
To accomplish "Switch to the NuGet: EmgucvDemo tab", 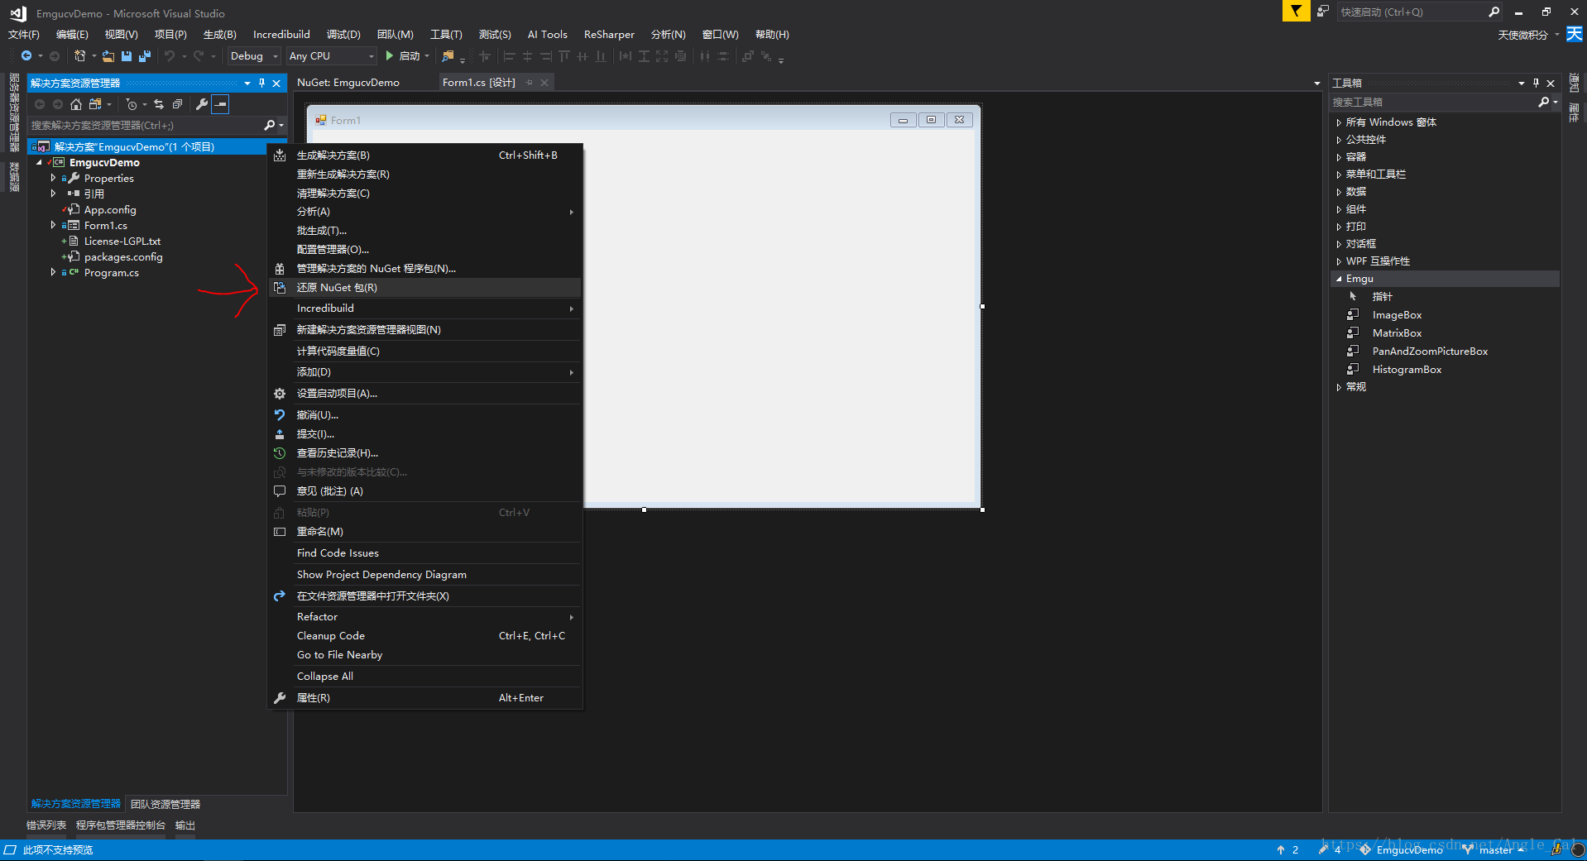I will 348,83.
